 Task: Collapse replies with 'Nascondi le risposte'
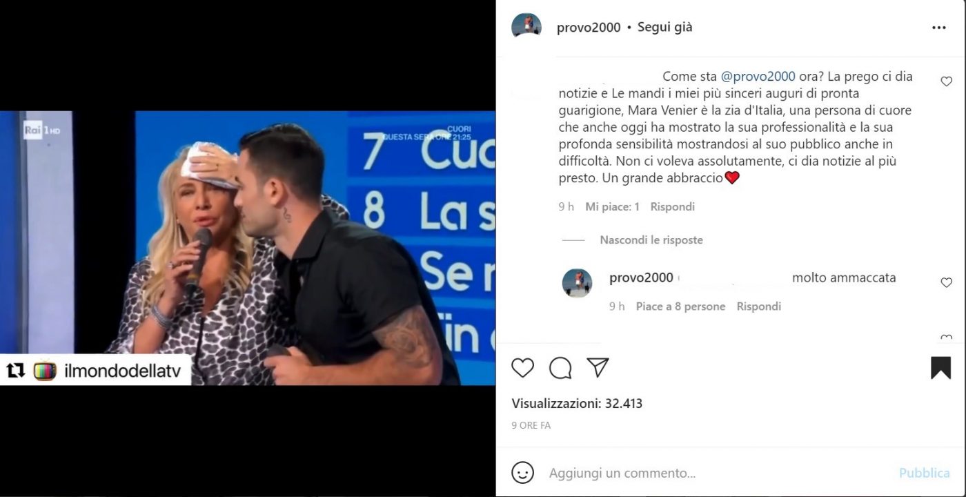(x=651, y=240)
